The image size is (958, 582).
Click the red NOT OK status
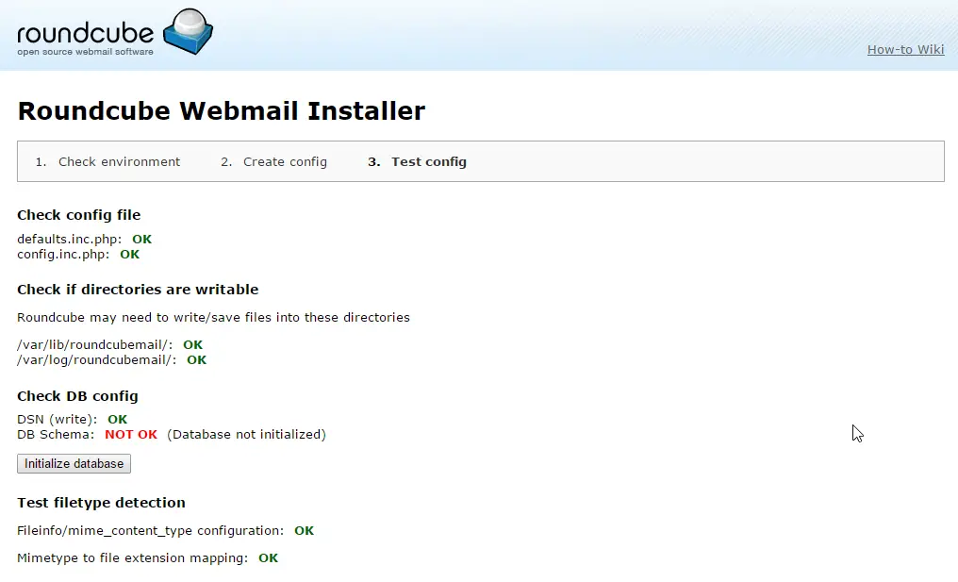point(131,435)
